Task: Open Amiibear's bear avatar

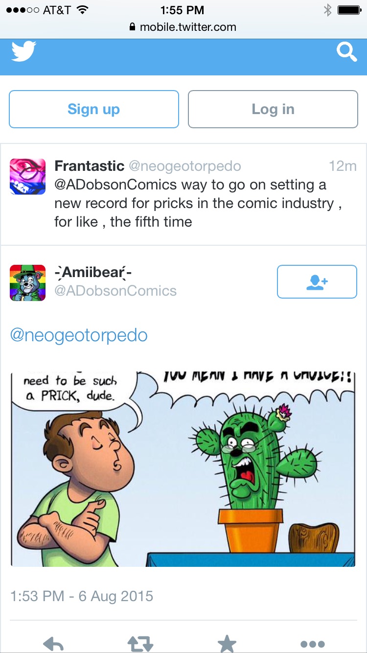Action: (x=28, y=282)
